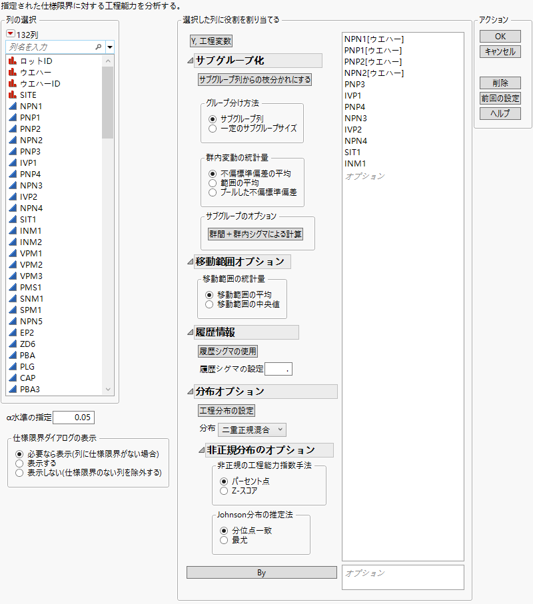Click the column list scroll up arrow

coord(108,61)
